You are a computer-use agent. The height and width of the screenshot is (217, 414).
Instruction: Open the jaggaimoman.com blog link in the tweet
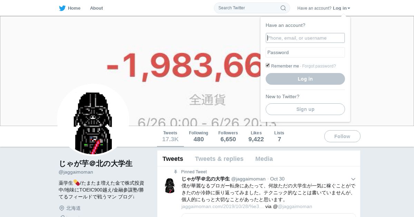223,207
